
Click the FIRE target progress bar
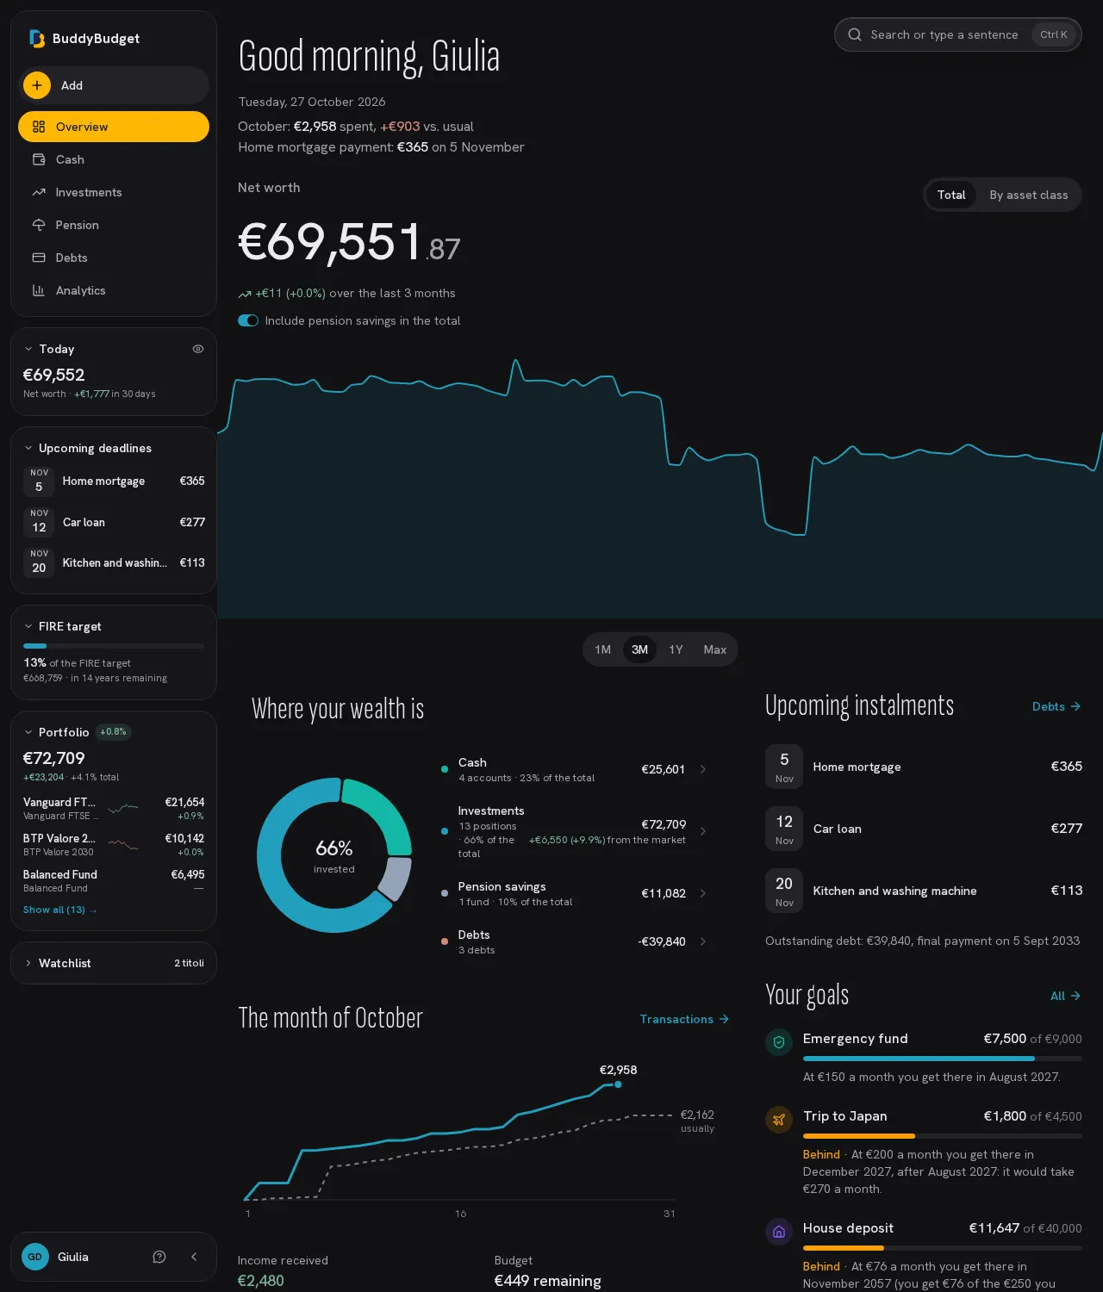pos(114,645)
